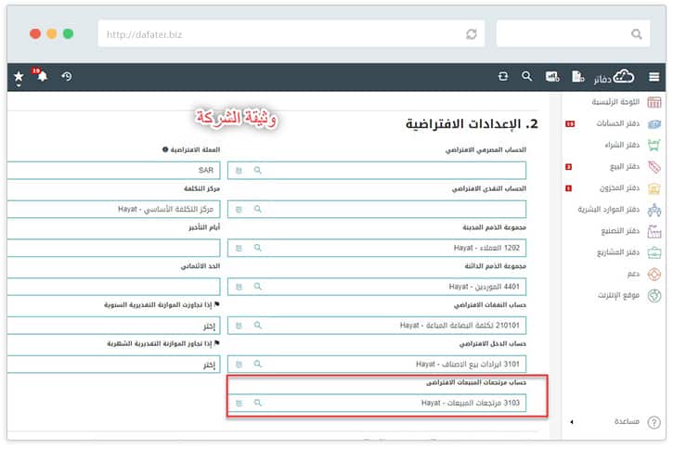
Task: Click the search magnifier in top navbar
Action: pos(526,77)
